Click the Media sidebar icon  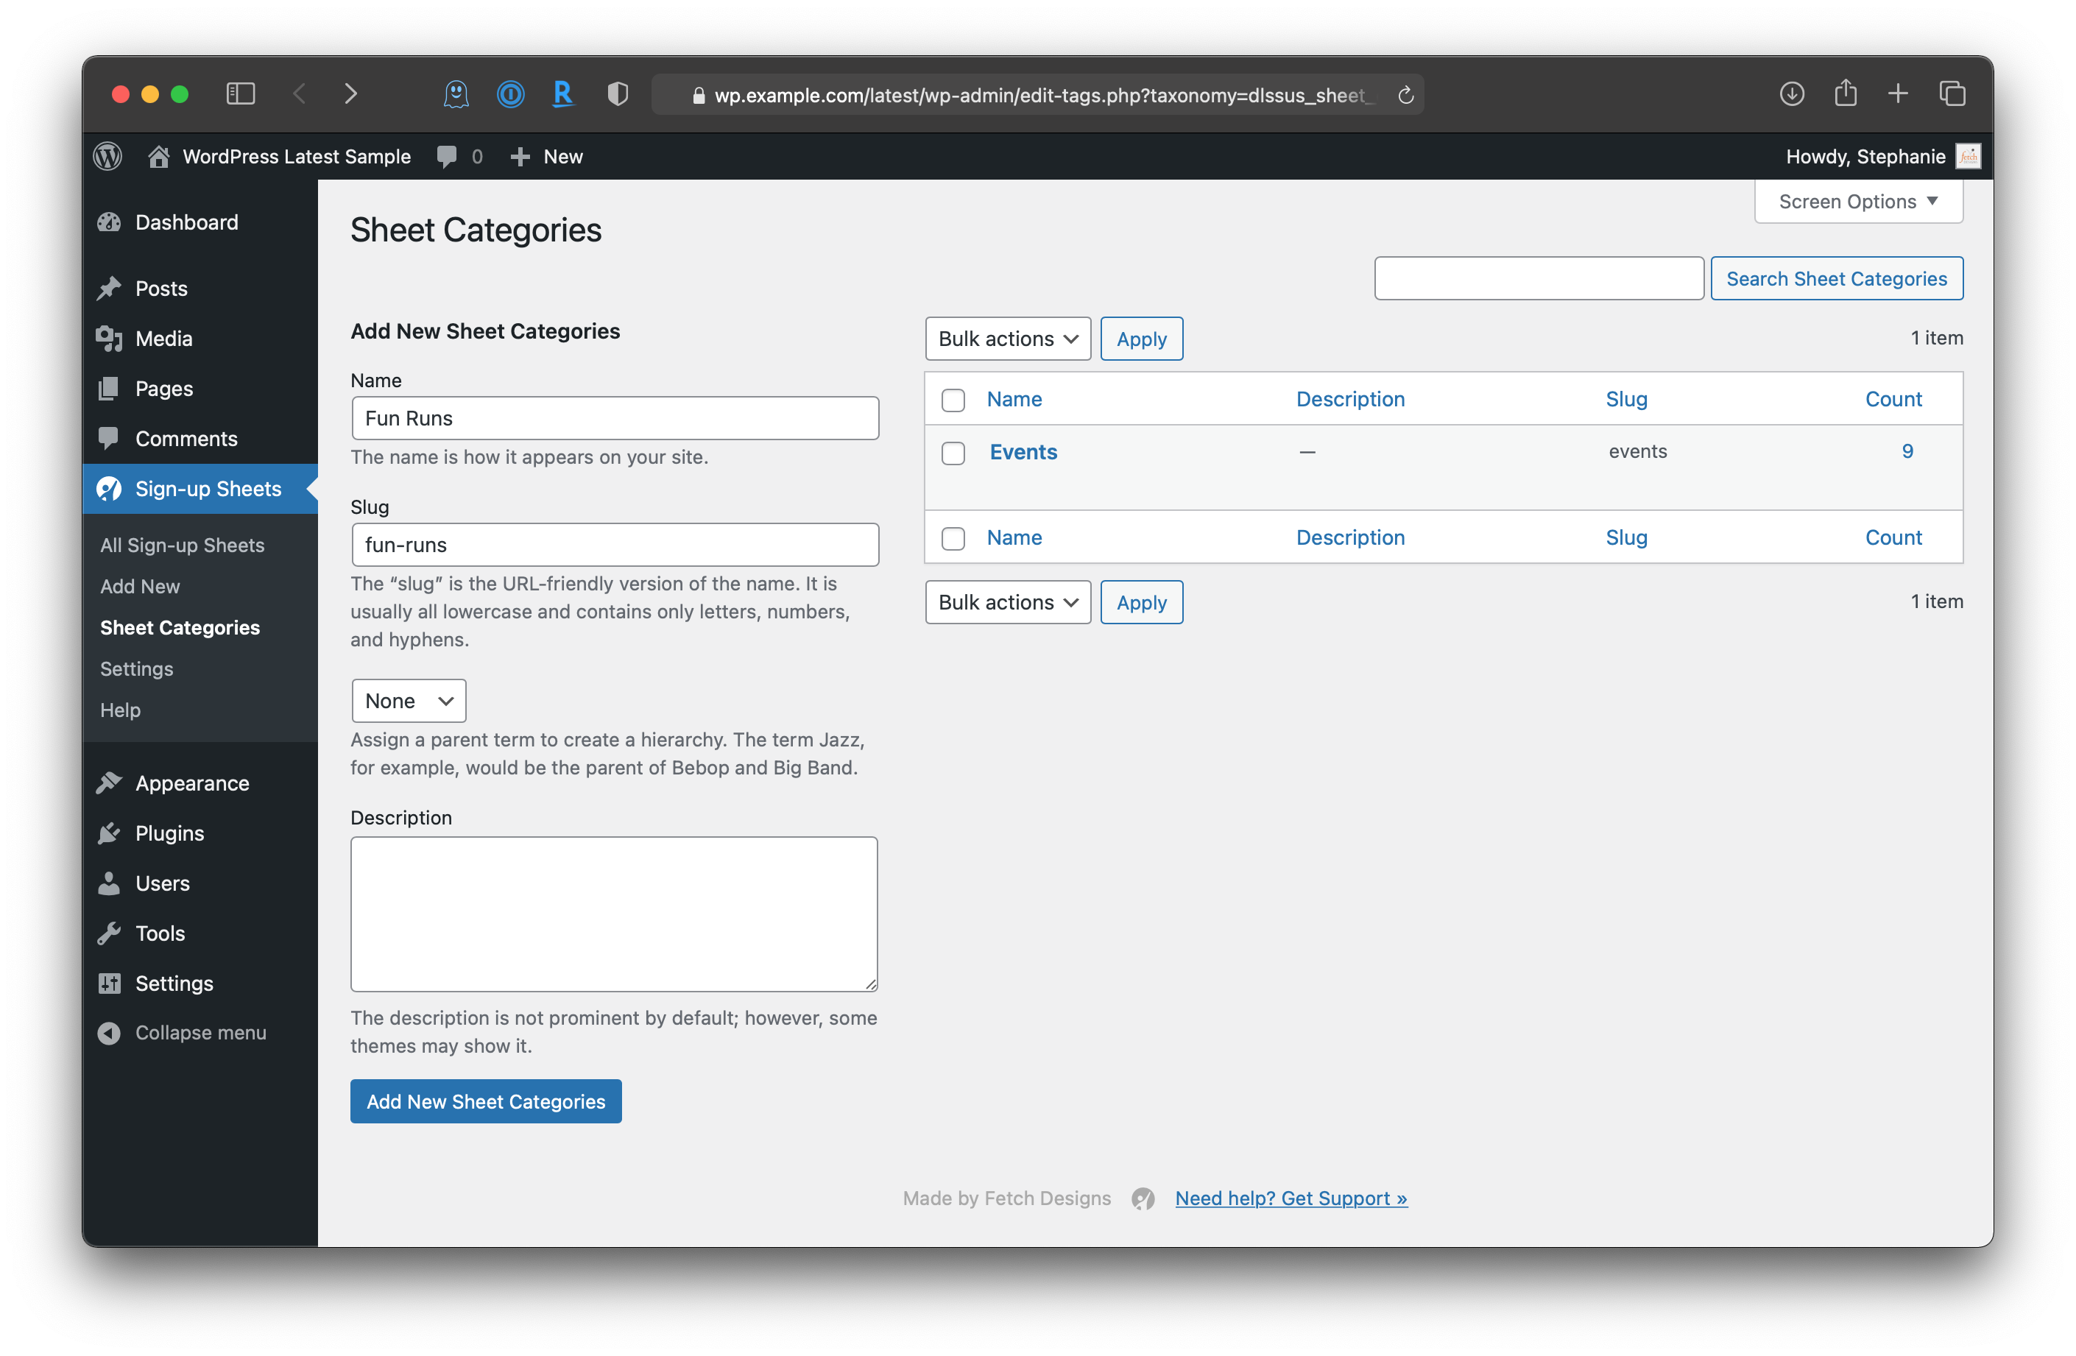[x=109, y=339]
